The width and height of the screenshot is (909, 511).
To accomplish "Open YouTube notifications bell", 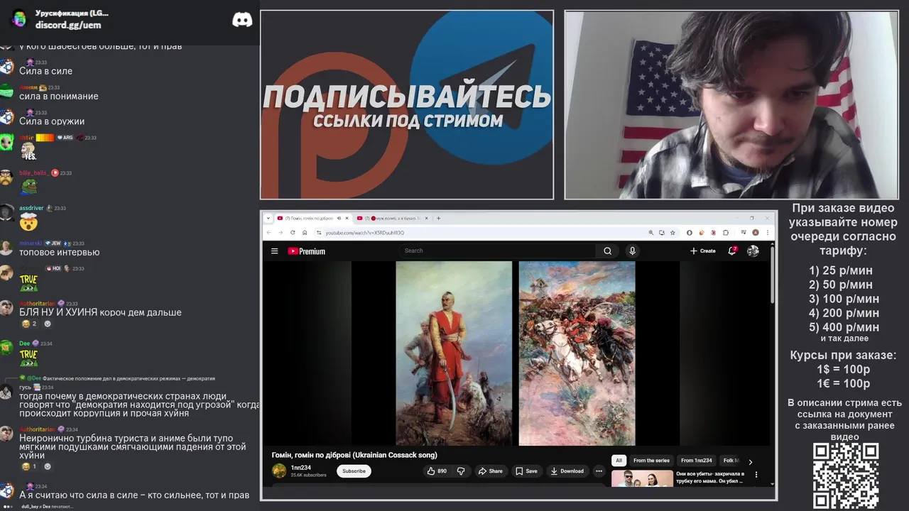I will point(732,251).
